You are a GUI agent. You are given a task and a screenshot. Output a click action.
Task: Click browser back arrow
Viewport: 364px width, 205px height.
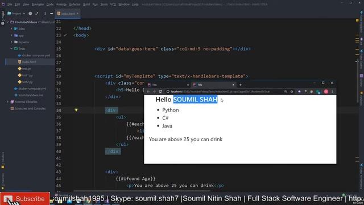[x=148, y=92]
